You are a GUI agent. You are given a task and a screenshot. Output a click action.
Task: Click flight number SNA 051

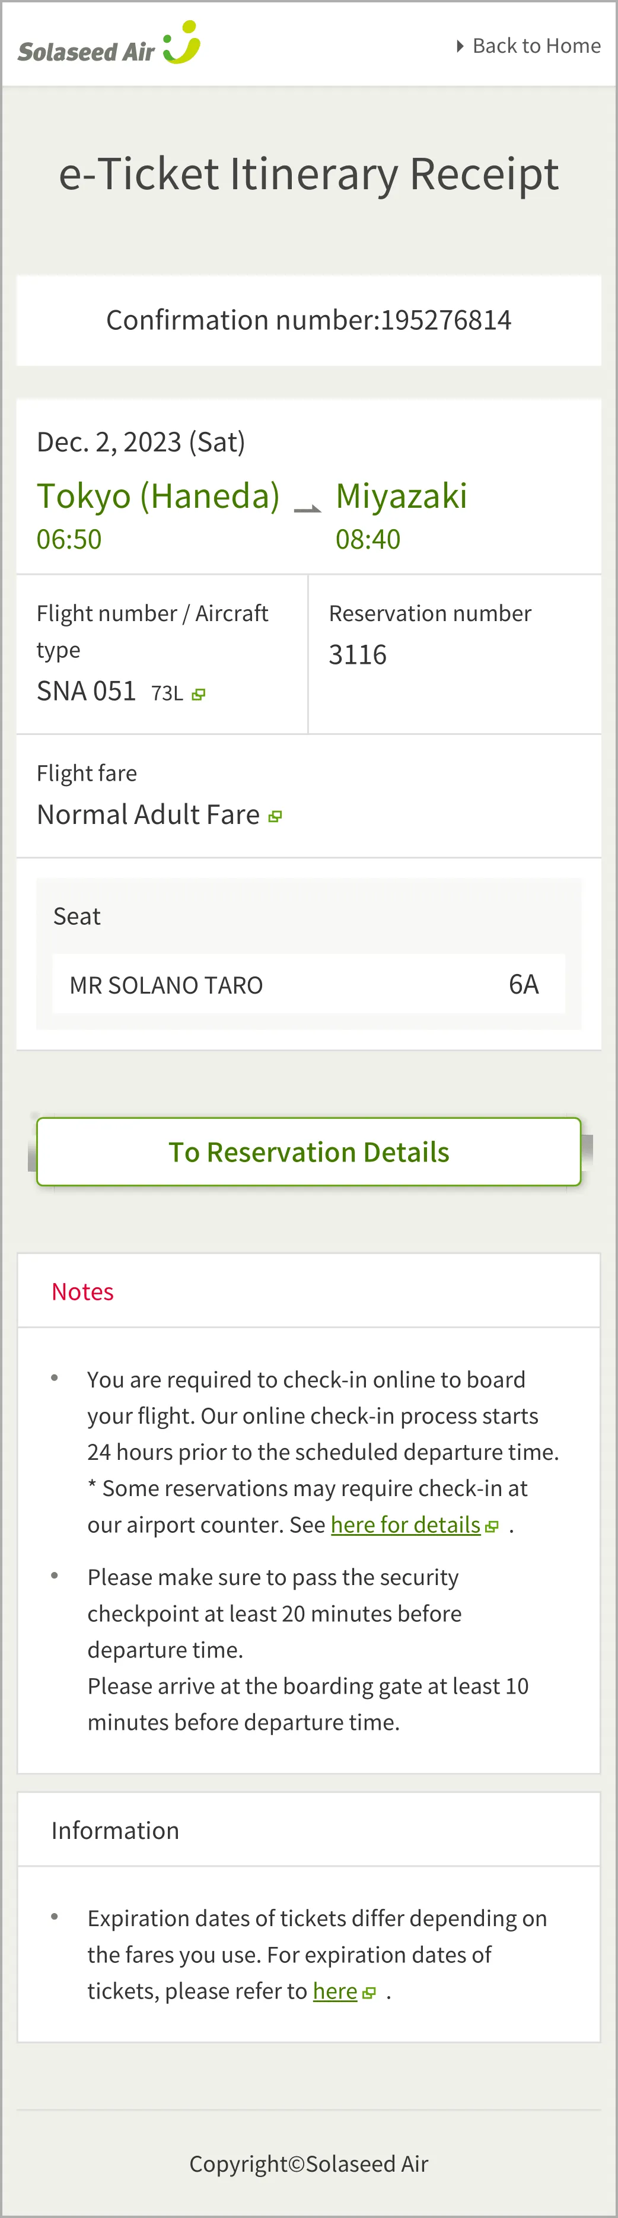tap(86, 692)
